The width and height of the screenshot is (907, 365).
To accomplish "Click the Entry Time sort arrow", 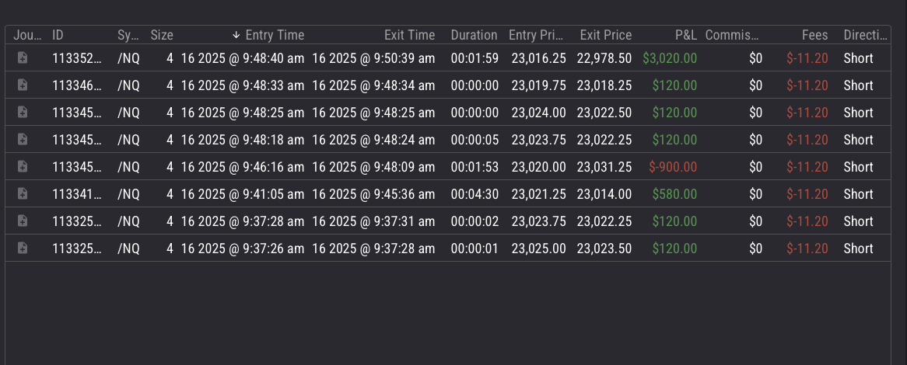I will click(x=236, y=35).
